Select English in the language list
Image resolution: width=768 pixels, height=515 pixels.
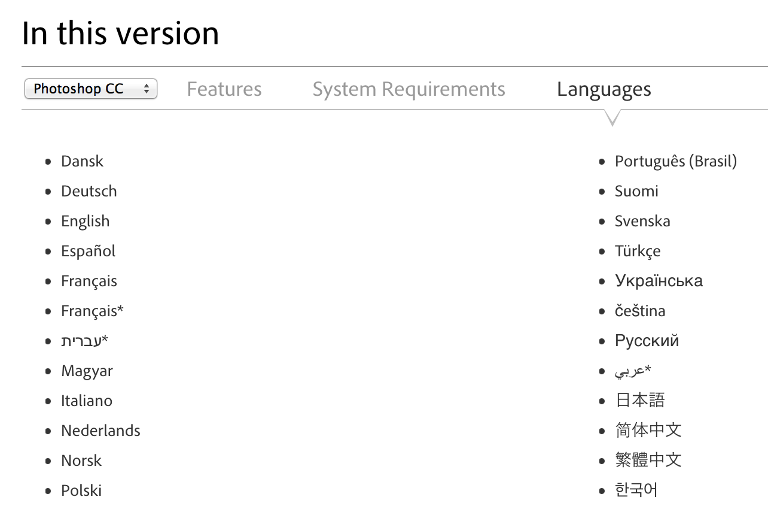pos(85,221)
